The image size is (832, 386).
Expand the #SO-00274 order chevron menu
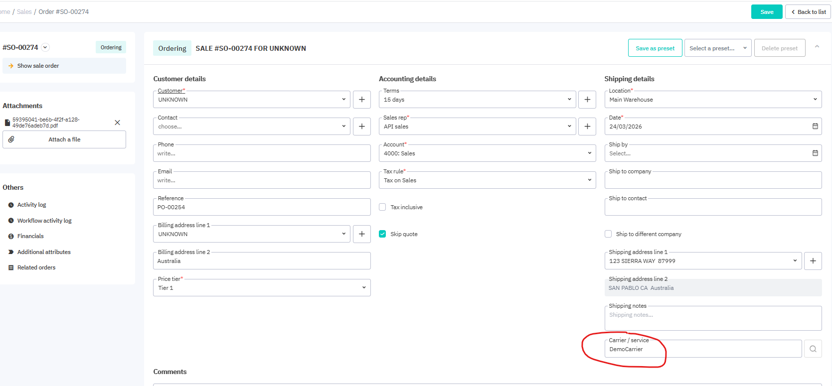pos(45,47)
